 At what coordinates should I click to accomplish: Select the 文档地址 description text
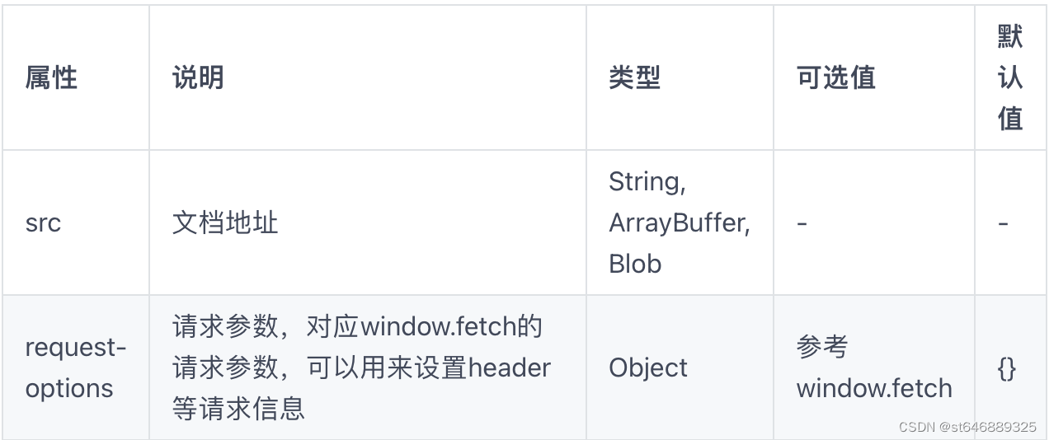pos(225,223)
